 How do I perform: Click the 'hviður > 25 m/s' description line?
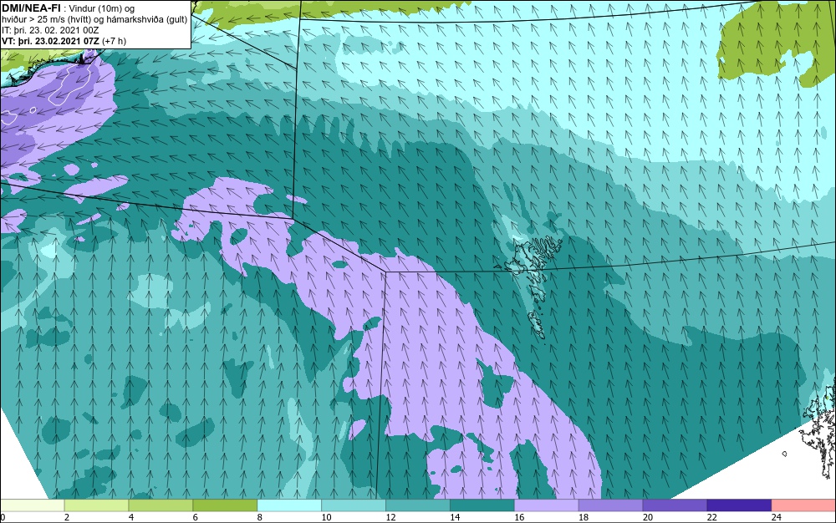click(94, 19)
